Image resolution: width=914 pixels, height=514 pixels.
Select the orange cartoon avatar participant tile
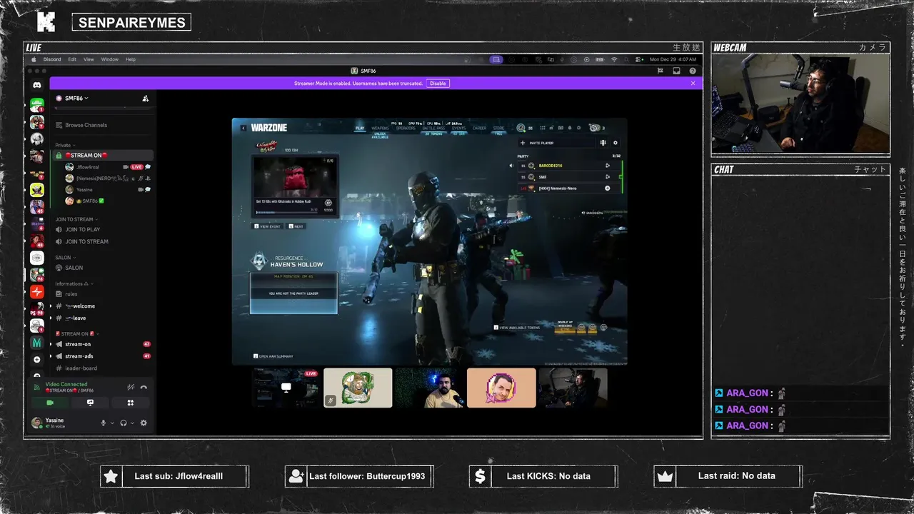coord(501,388)
